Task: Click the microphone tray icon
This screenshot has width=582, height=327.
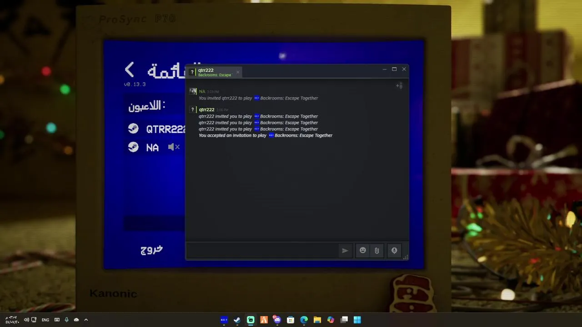Action: [66, 320]
